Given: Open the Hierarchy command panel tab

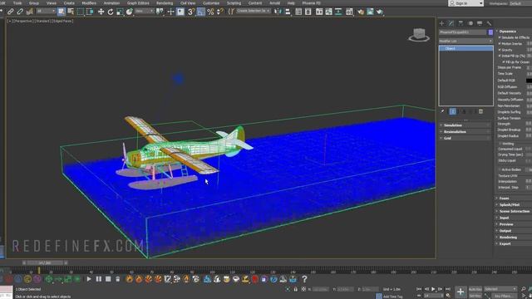Looking at the screenshot, I should 461,23.
